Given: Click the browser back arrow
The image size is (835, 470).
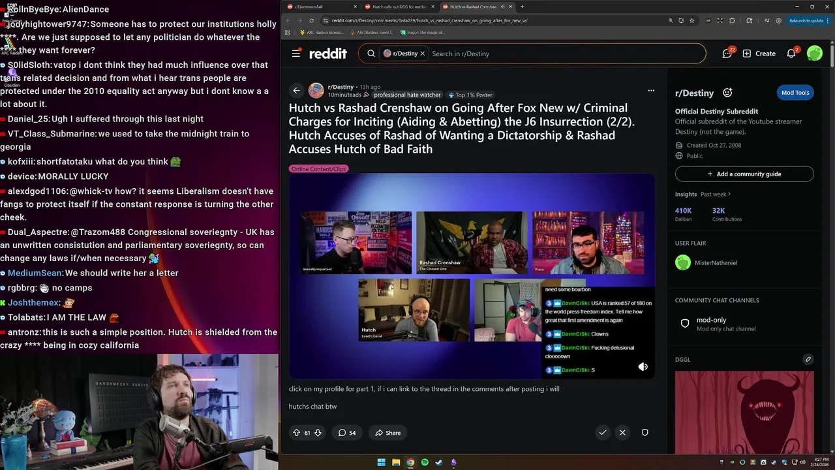Looking at the screenshot, I should click(290, 20).
